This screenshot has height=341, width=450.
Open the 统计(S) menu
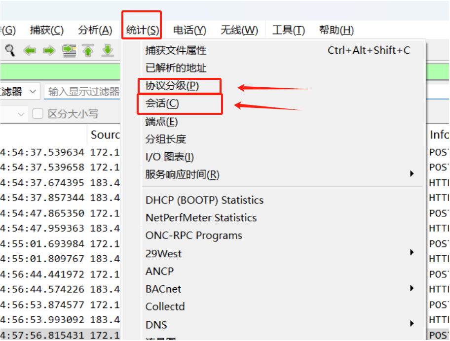[142, 30]
